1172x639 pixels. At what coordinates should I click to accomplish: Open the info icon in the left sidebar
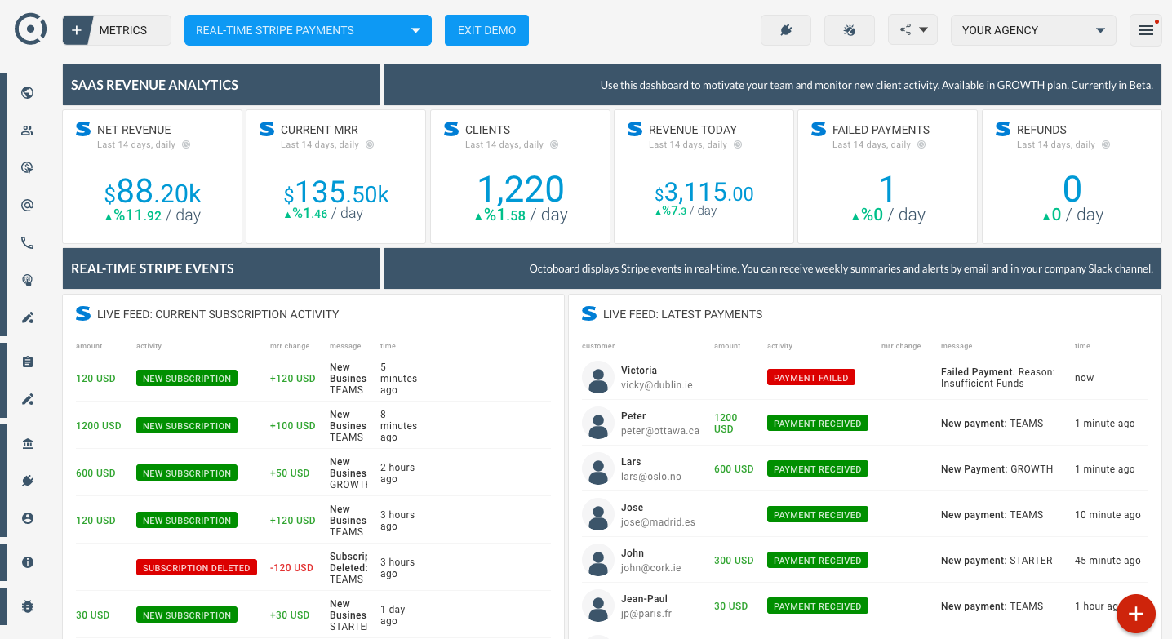(27, 561)
